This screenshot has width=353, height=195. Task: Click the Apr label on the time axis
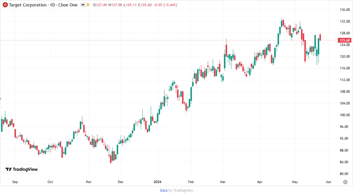pyautogui.click(x=260, y=182)
